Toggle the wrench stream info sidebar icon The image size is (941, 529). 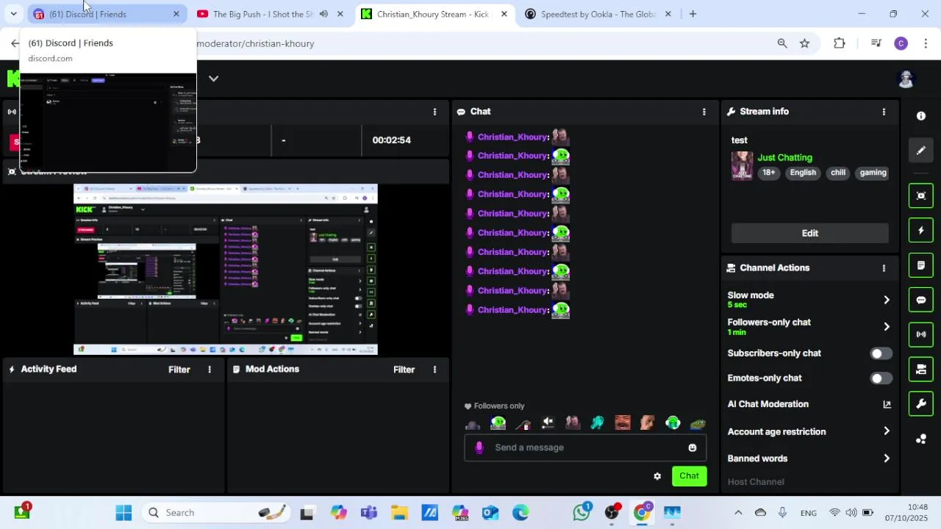pyautogui.click(x=921, y=403)
